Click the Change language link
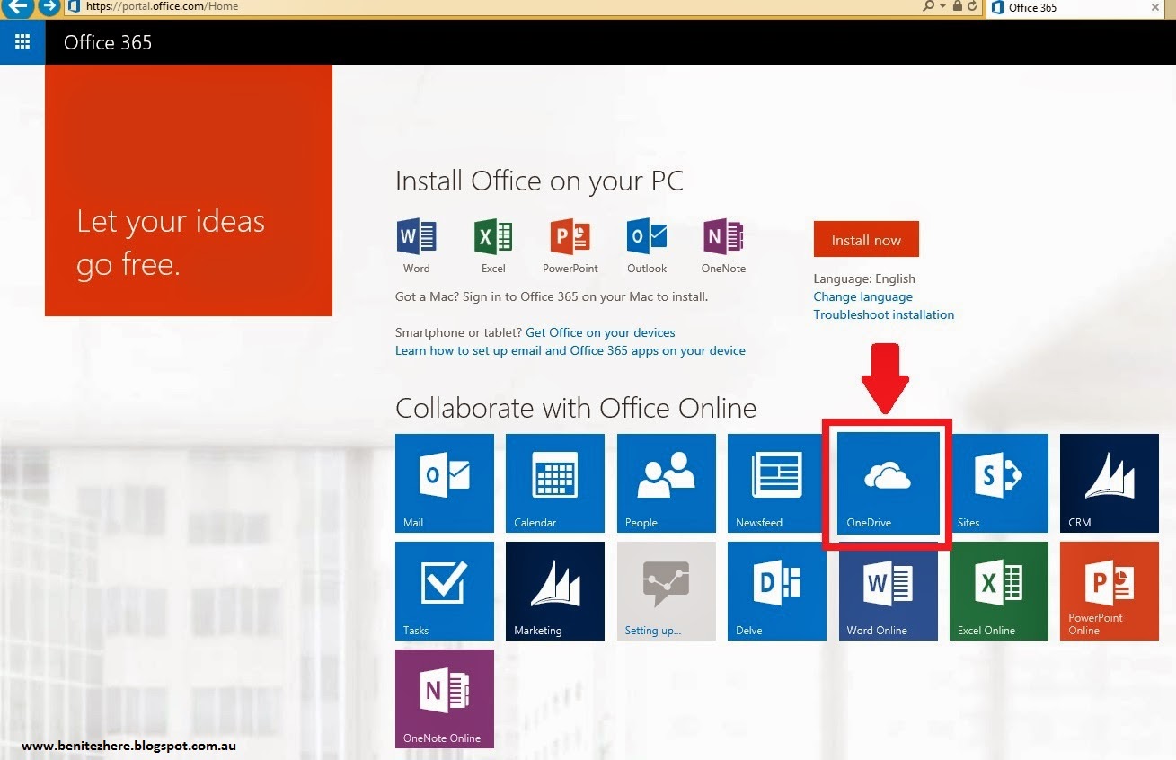 [862, 296]
